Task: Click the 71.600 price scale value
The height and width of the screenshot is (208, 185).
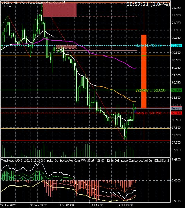Action: (176, 15)
